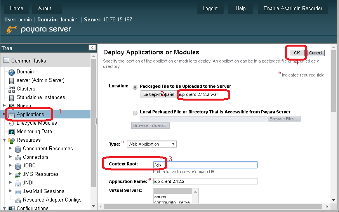339x212 pixels.
Task: Click the Context Root input field
Action: tap(205, 165)
